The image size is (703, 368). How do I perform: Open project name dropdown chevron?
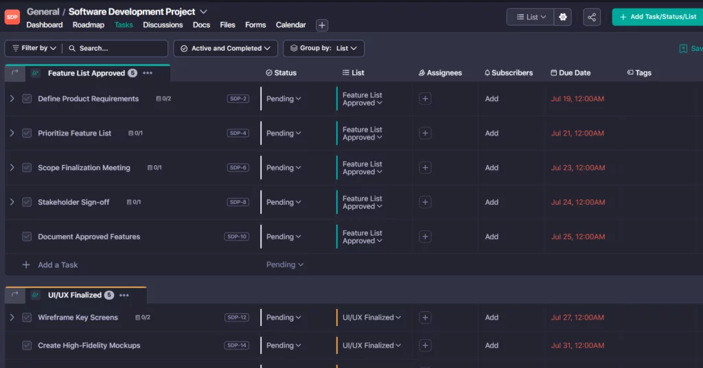(x=203, y=12)
